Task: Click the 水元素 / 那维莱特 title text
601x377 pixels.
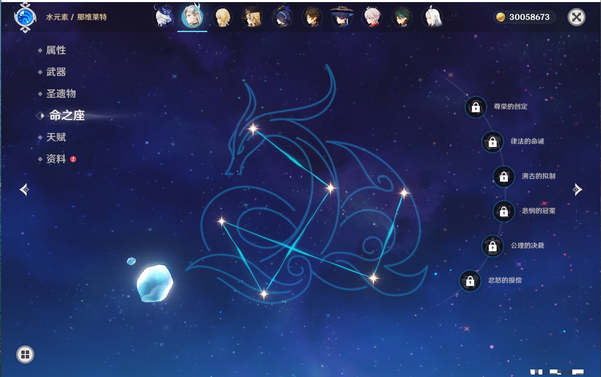Action: click(76, 17)
